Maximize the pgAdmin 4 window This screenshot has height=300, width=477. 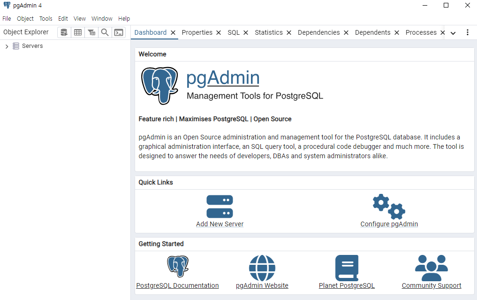(x=446, y=5)
